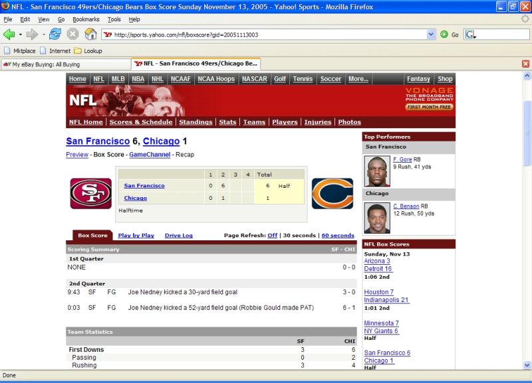Screen dimensions: 532x383
Task: Click the Yahoo site icon in address bar
Action: [108, 35]
